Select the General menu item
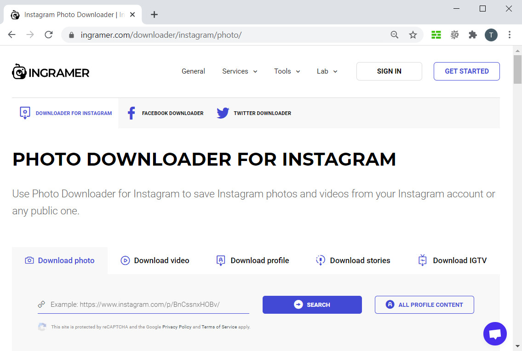 pyautogui.click(x=193, y=71)
